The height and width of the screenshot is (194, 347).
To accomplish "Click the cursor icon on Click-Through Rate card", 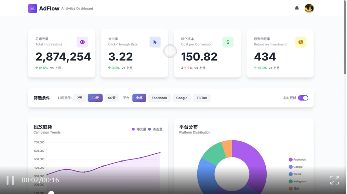I will (x=155, y=42).
